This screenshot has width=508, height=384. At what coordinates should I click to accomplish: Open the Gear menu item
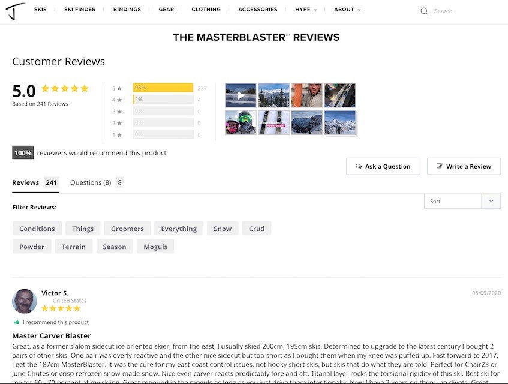[166, 10]
